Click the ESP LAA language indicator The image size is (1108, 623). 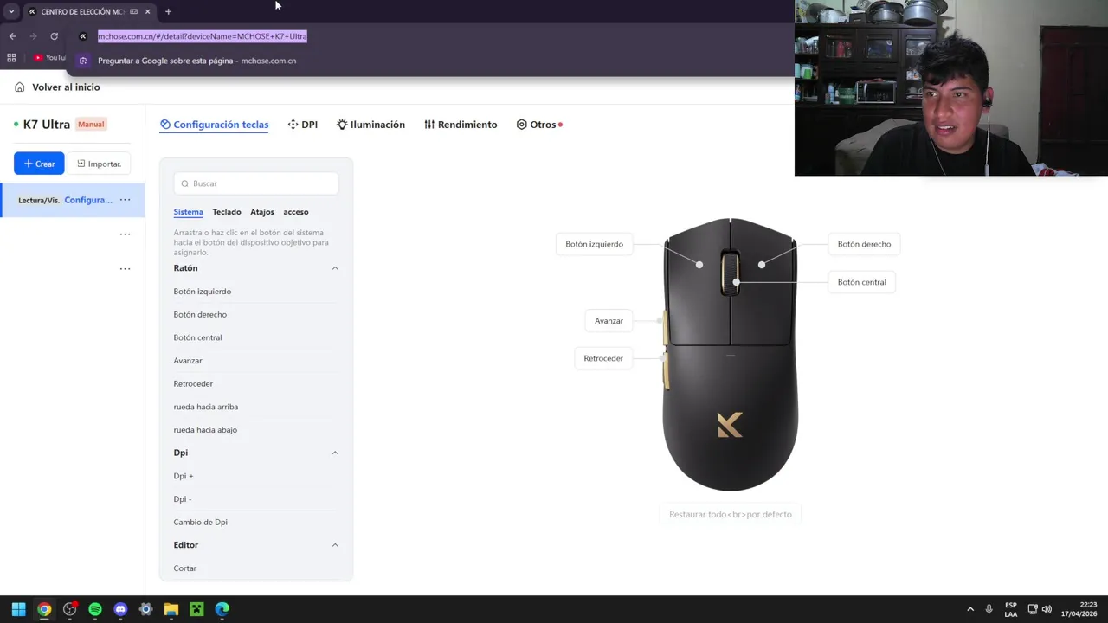1011,609
